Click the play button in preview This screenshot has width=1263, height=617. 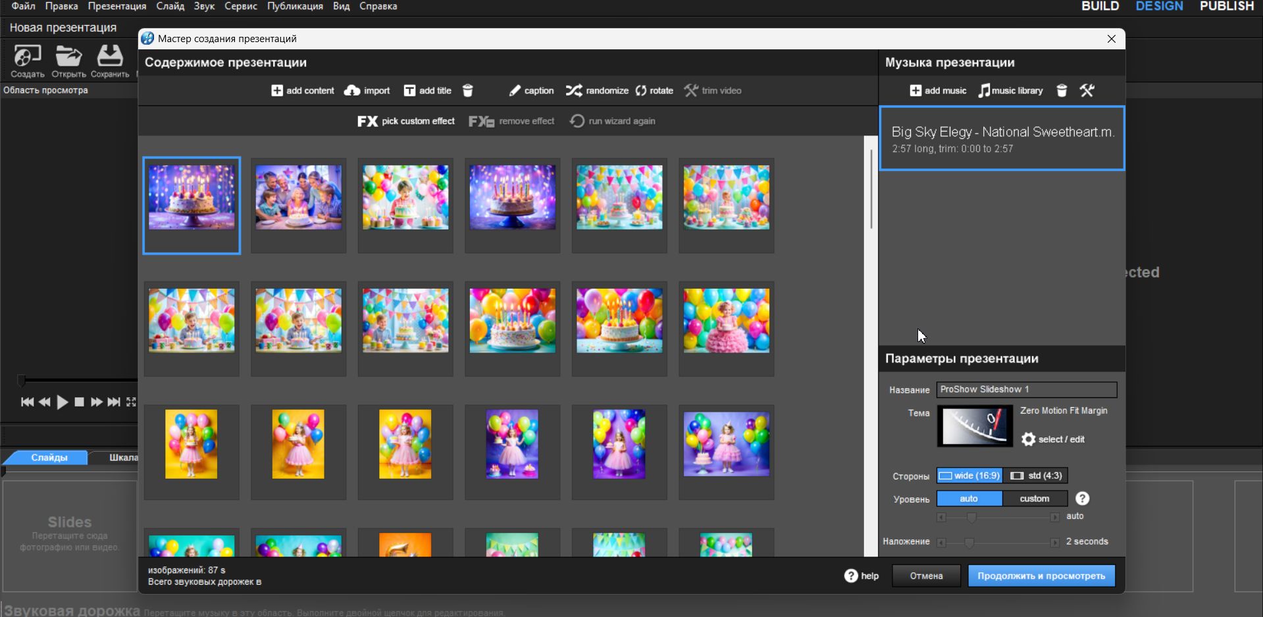(x=63, y=402)
